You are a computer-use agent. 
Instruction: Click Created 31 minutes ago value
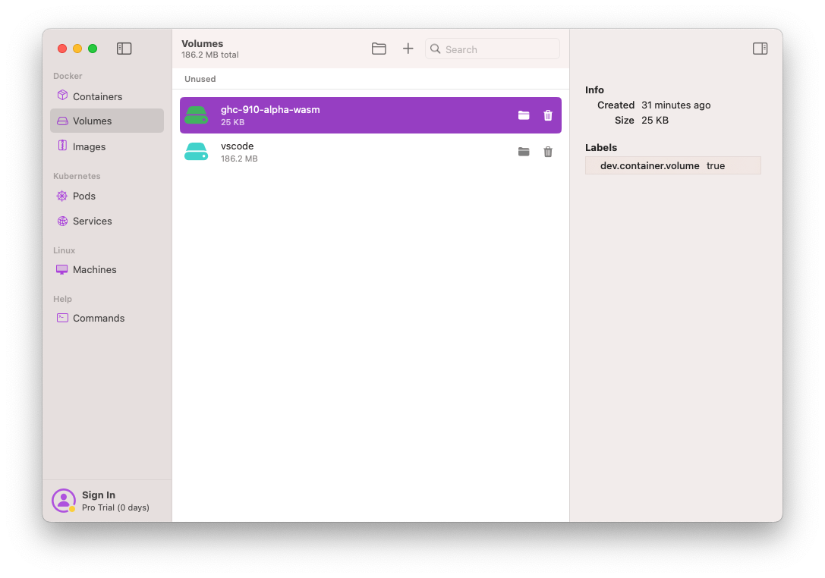coord(675,105)
